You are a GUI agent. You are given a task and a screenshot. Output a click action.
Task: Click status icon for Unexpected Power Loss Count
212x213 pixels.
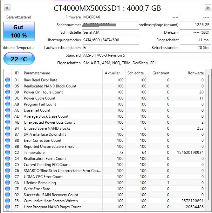[x=8, y=122]
